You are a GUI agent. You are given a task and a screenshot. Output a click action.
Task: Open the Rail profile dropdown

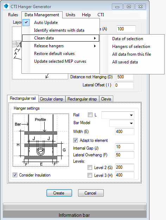click(x=118, y=115)
